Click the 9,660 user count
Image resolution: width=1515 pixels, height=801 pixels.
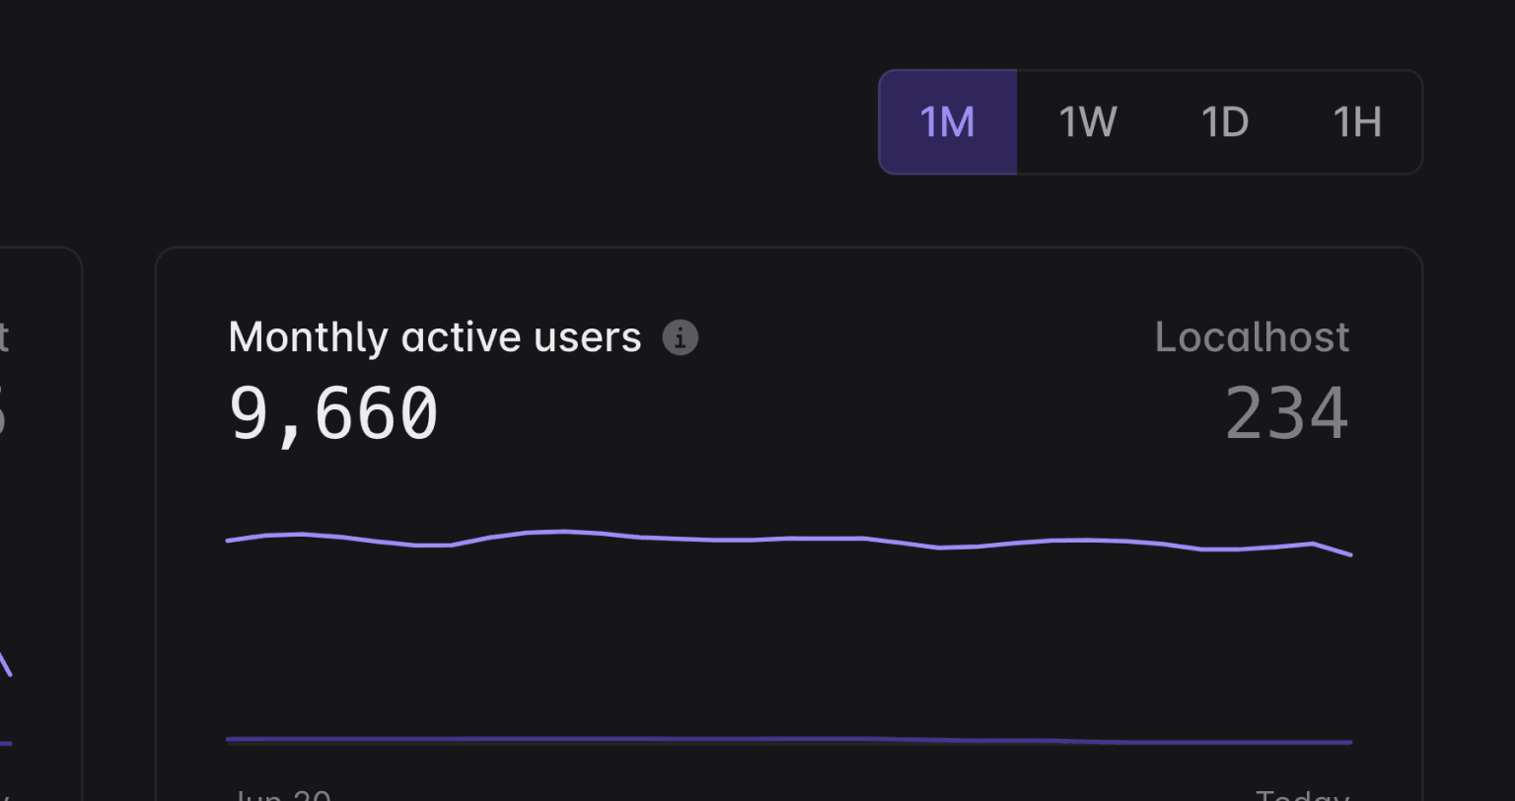333,413
